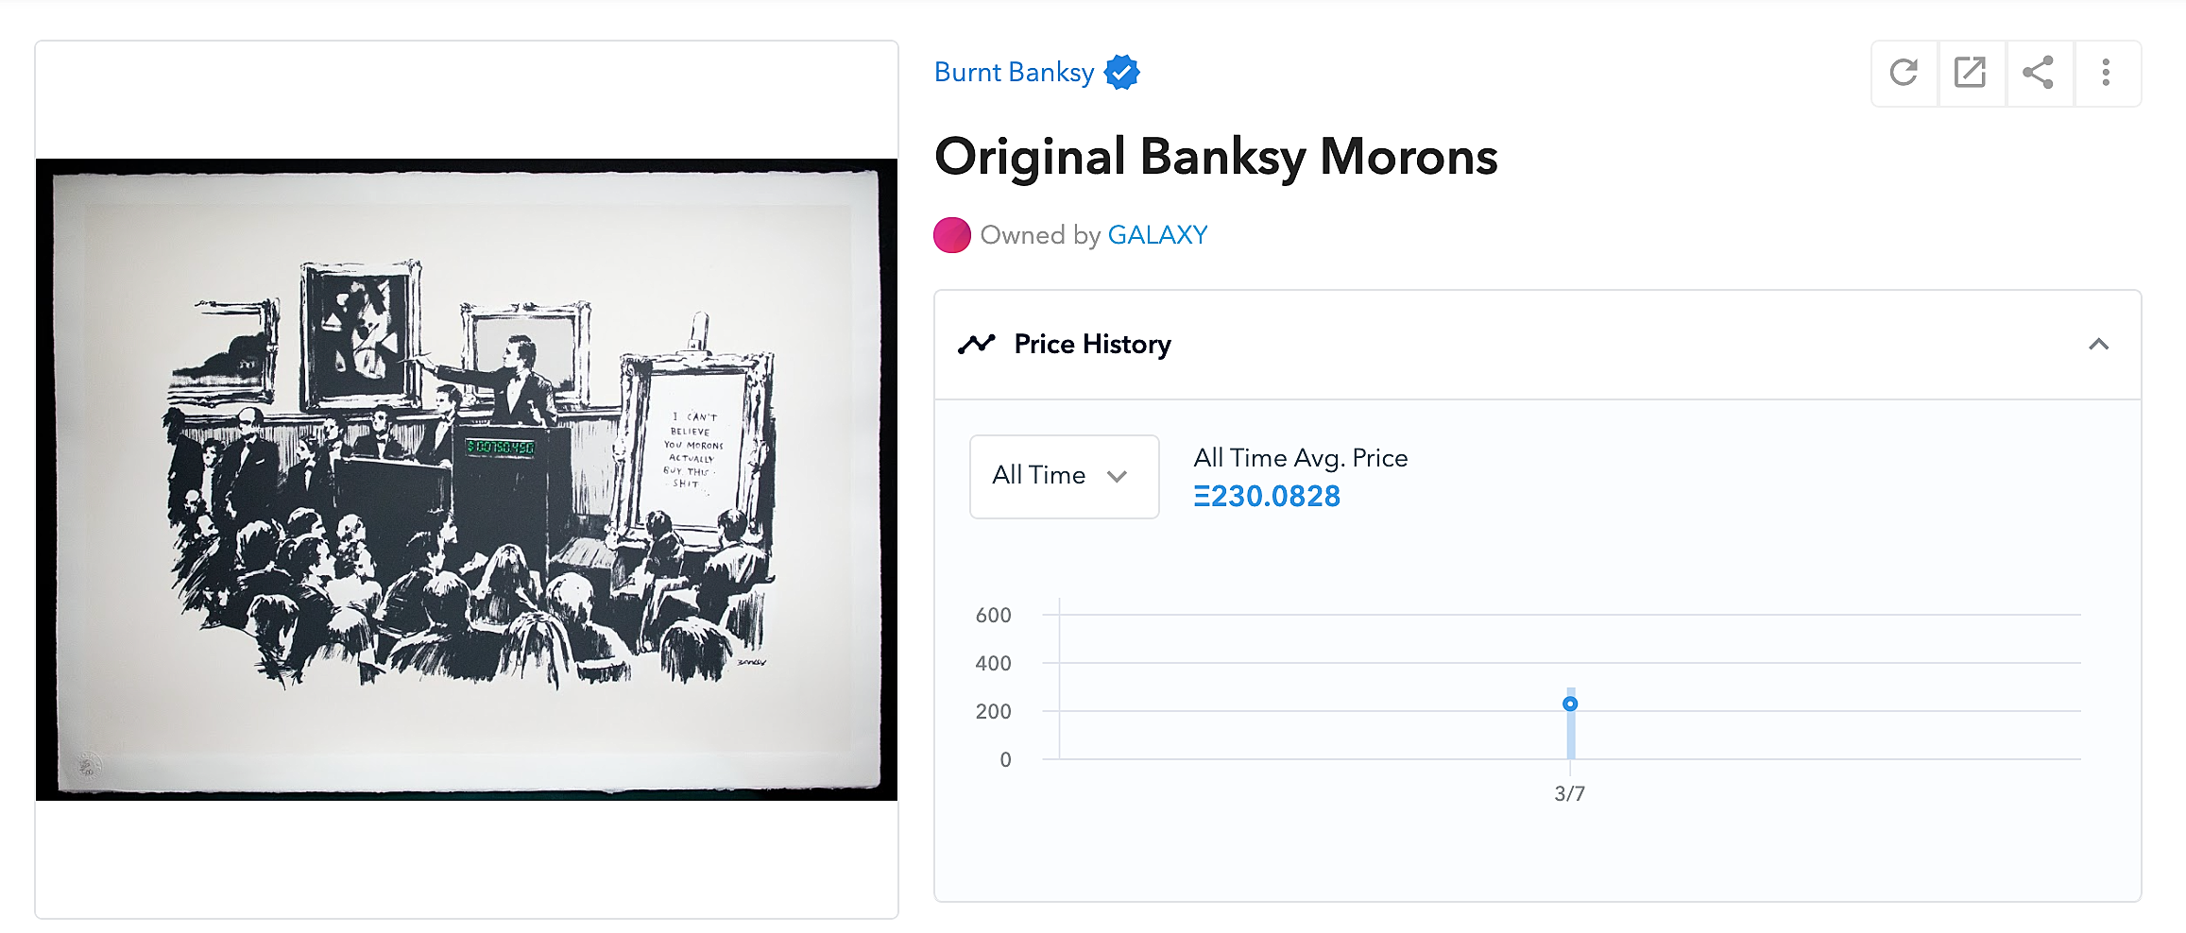
Task: Visit the GALAXY owner profile link
Action: coord(1157,235)
